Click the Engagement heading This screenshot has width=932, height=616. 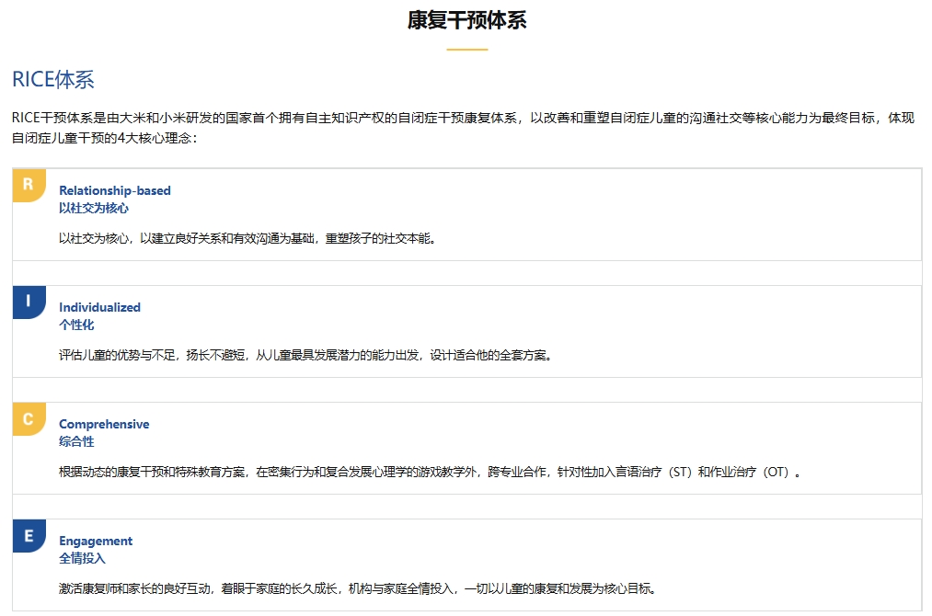[96, 542]
